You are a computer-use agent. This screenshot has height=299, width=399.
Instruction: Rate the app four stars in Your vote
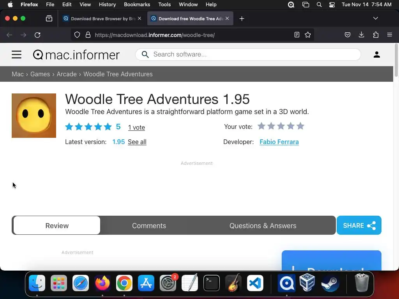click(291, 126)
